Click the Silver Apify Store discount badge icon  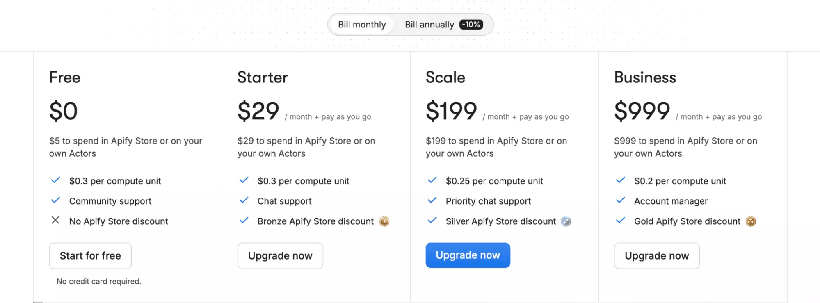566,221
